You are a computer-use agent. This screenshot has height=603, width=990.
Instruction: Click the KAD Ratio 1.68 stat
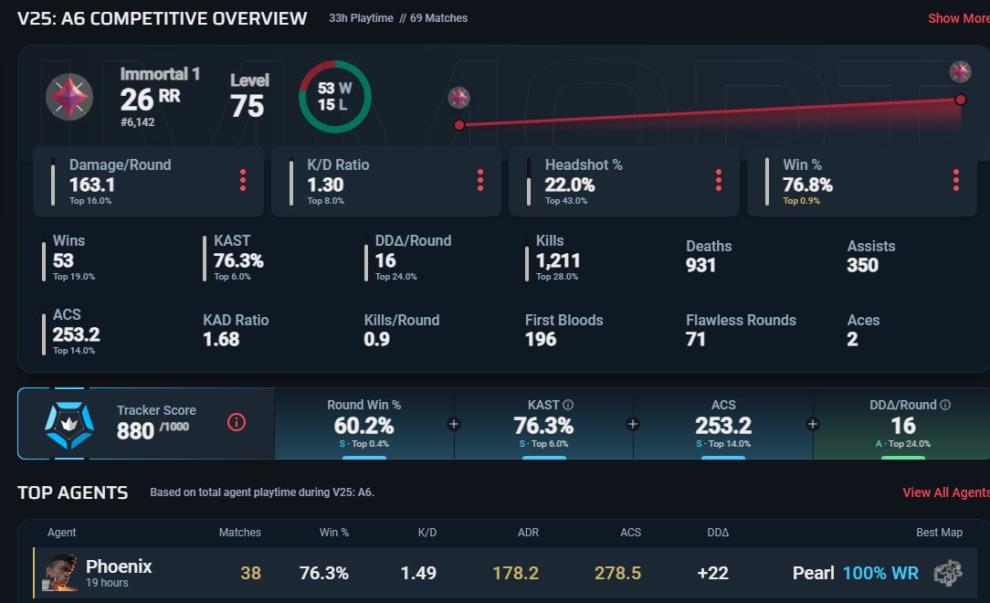(236, 330)
